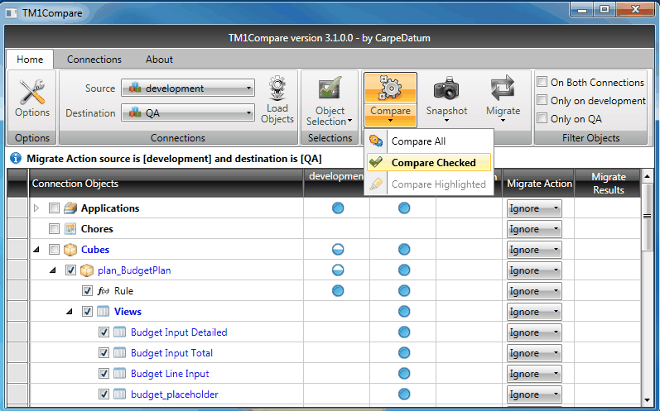This screenshot has width=660, height=411.
Task: Click the Snapshot camera icon
Action: 446,88
